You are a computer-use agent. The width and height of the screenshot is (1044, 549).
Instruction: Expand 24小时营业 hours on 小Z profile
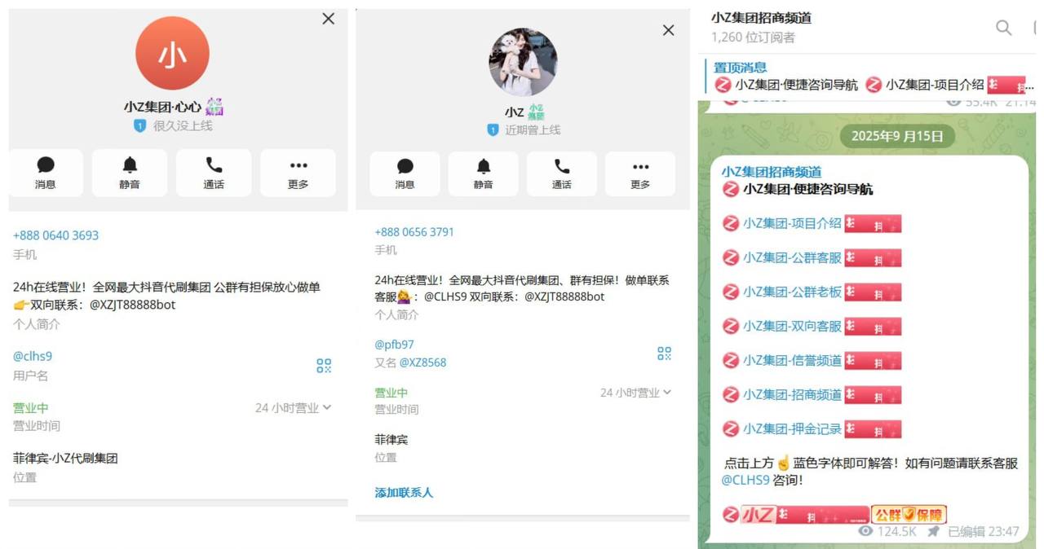point(635,393)
